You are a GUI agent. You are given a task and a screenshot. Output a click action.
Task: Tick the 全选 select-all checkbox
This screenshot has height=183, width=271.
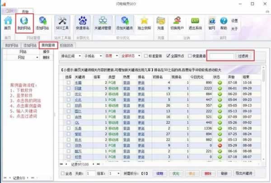click(x=63, y=173)
